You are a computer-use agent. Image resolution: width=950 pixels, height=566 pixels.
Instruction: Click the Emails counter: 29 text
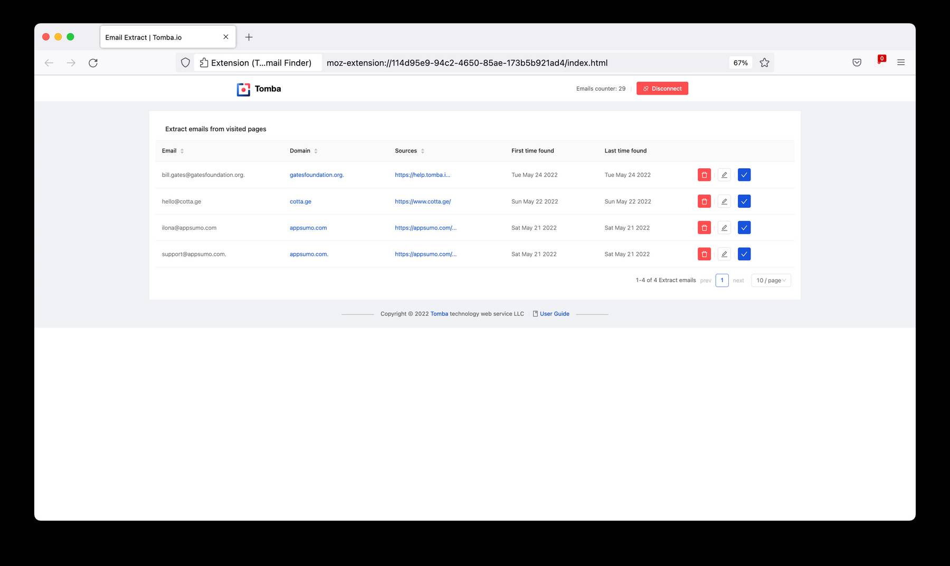point(601,89)
